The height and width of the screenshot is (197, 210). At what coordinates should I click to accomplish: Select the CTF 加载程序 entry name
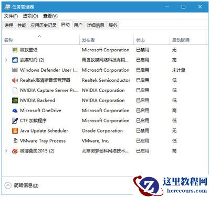33,121
